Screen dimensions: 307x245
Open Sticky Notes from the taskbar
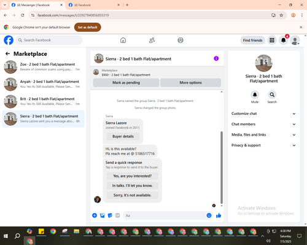point(41,231)
